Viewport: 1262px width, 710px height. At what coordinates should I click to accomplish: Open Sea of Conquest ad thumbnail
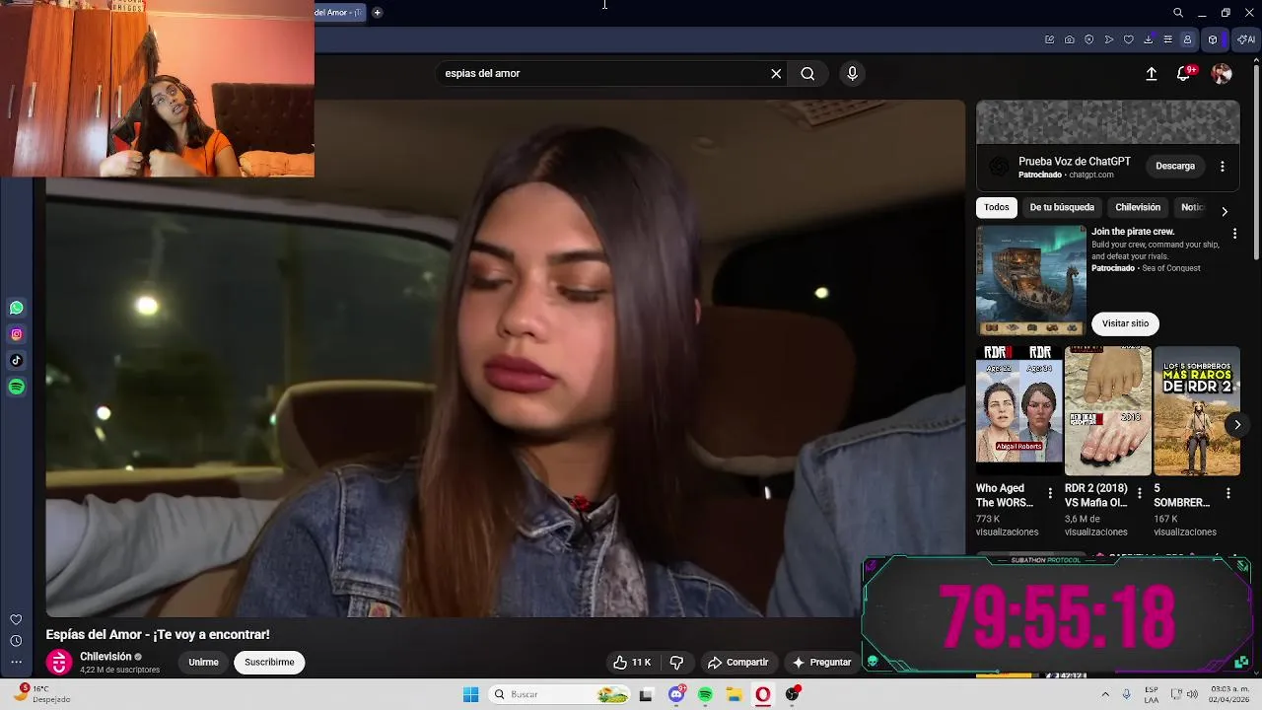1030,281
